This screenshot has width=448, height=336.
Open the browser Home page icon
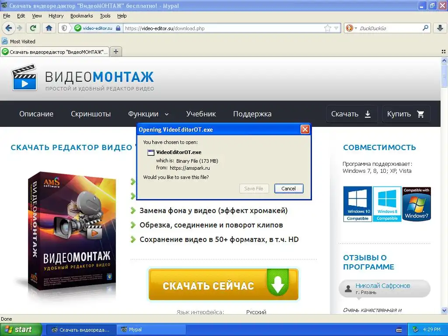49,28
